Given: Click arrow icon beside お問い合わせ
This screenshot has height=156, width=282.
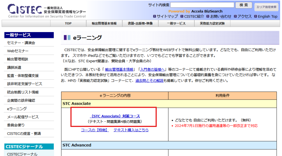Looking at the screenshot, I should point(208,16).
